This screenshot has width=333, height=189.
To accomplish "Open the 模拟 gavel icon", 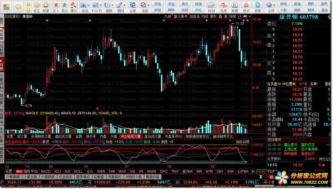I will click(73, 5).
